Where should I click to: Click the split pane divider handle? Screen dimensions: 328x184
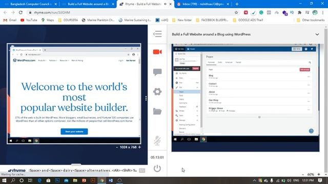click(146, 98)
